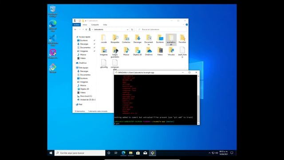Go up one folder level

tap(86, 29)
